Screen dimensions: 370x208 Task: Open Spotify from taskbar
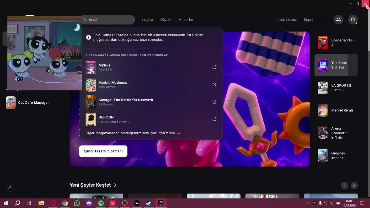pyautogui.click(x=101, y=203)
